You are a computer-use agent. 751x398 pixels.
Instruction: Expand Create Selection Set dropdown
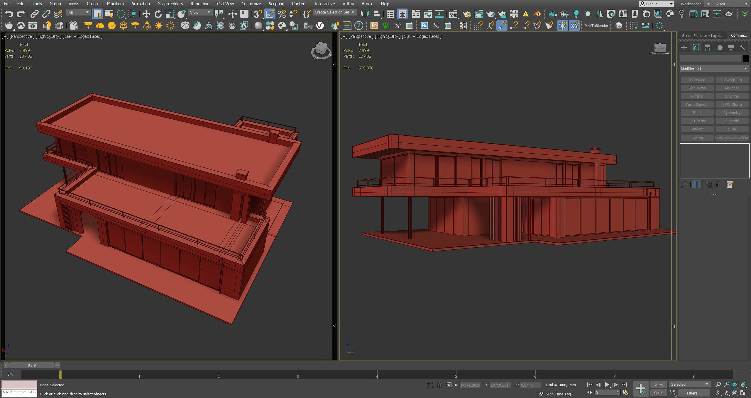pos(335,12)
